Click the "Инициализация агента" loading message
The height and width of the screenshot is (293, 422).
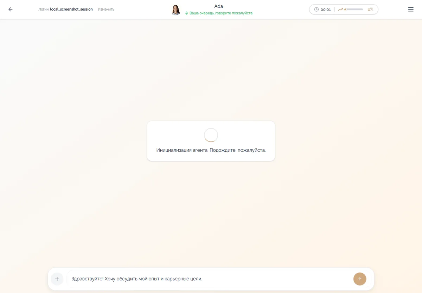pyautogui.click(x=211, y=150)
